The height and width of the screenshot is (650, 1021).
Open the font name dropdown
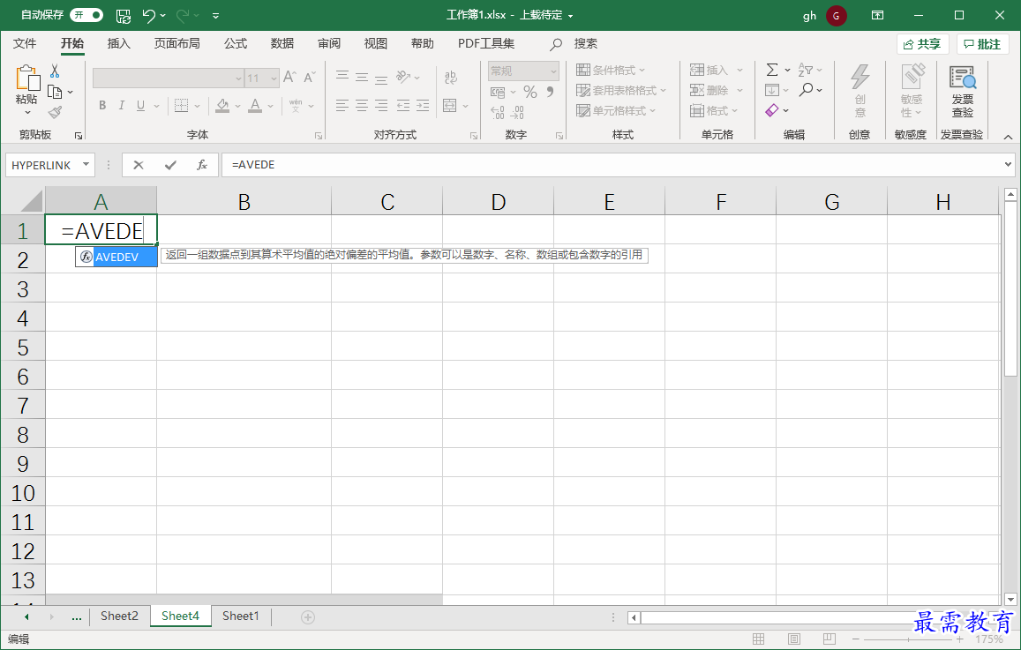pyautogui.click(x=238, y=78)
